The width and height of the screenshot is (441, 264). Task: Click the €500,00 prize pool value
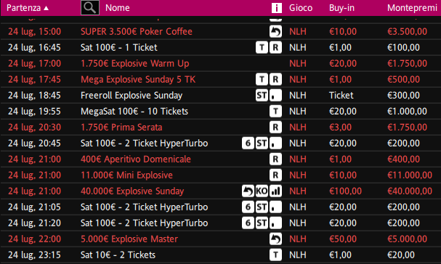[403, 80]
